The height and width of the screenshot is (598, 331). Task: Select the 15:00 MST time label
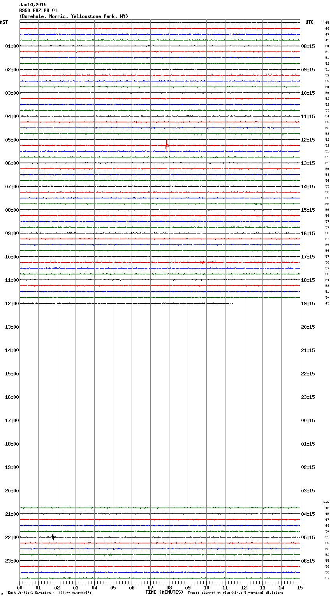(x=12, y=374)
